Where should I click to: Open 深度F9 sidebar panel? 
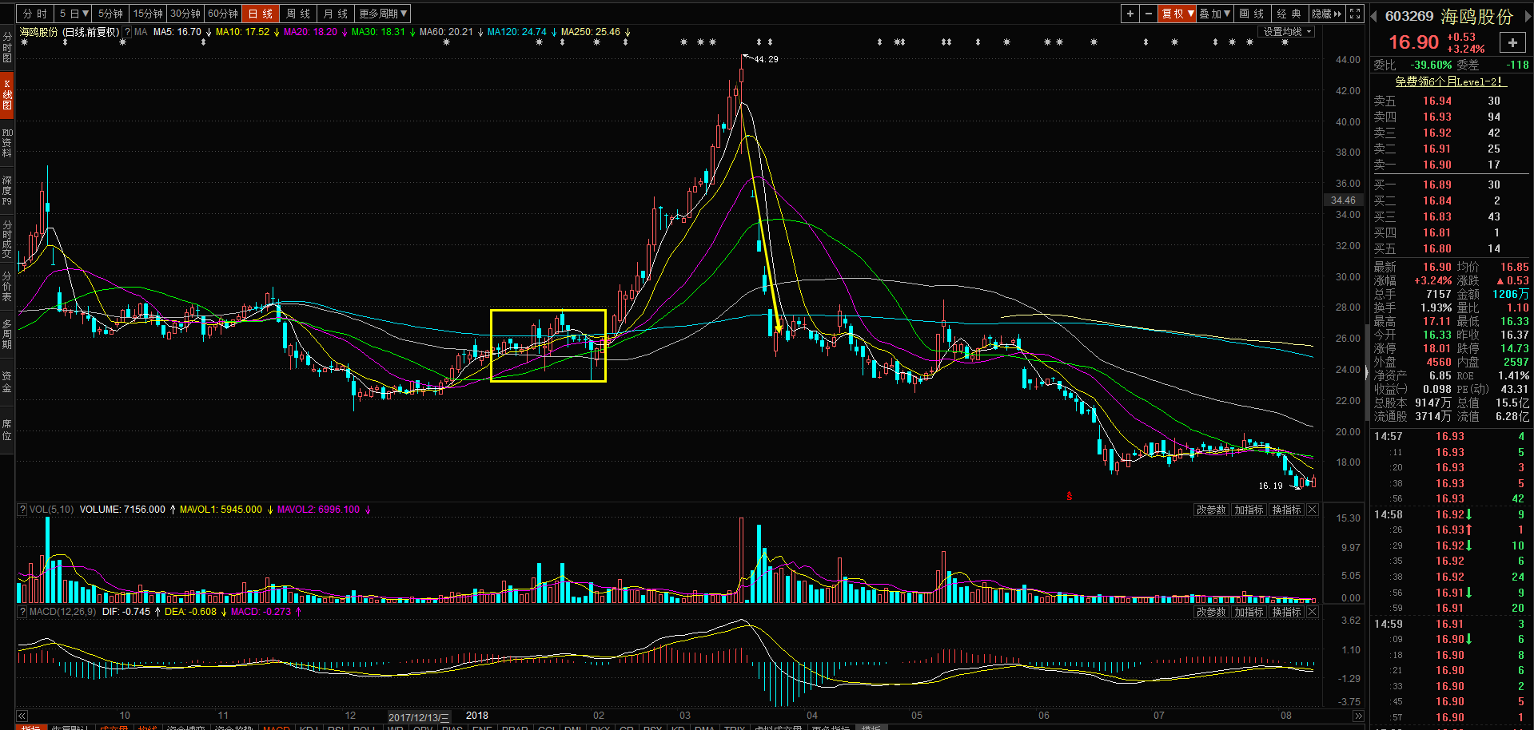[x=7, y=190]
